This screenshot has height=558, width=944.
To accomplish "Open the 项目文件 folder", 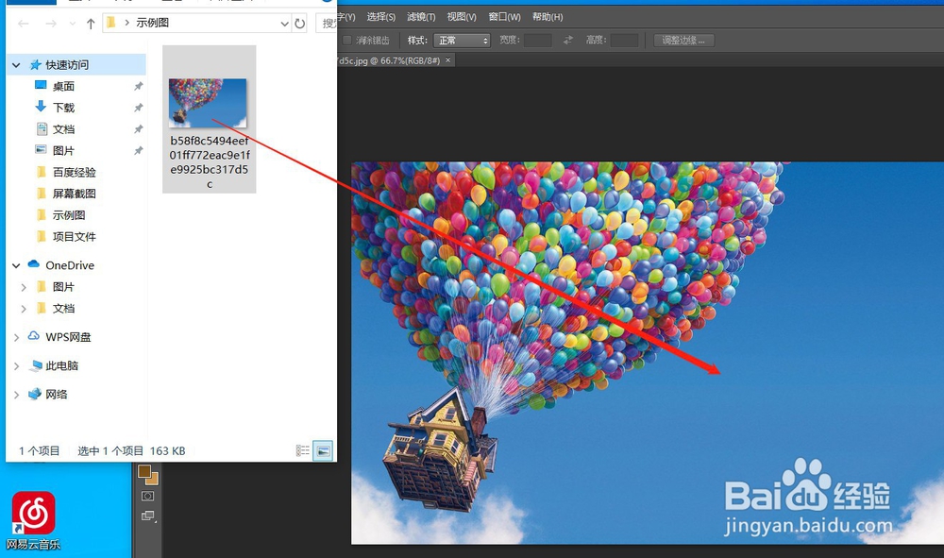I will (x=74, y=237).
